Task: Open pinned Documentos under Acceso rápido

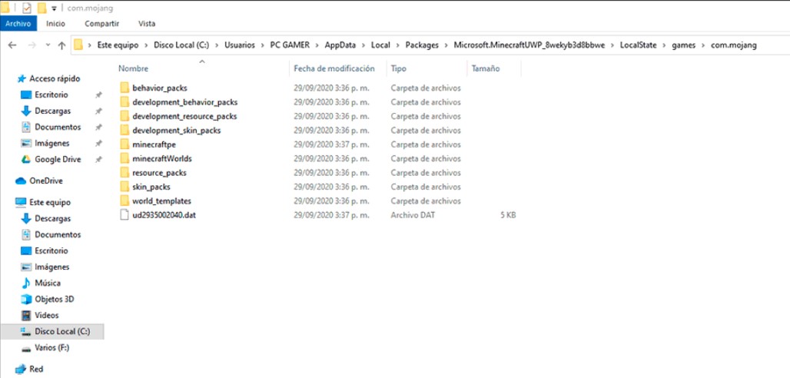Action: tap(58, 127)
